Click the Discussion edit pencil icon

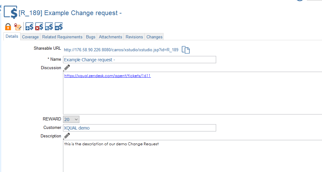click(67, 68)
